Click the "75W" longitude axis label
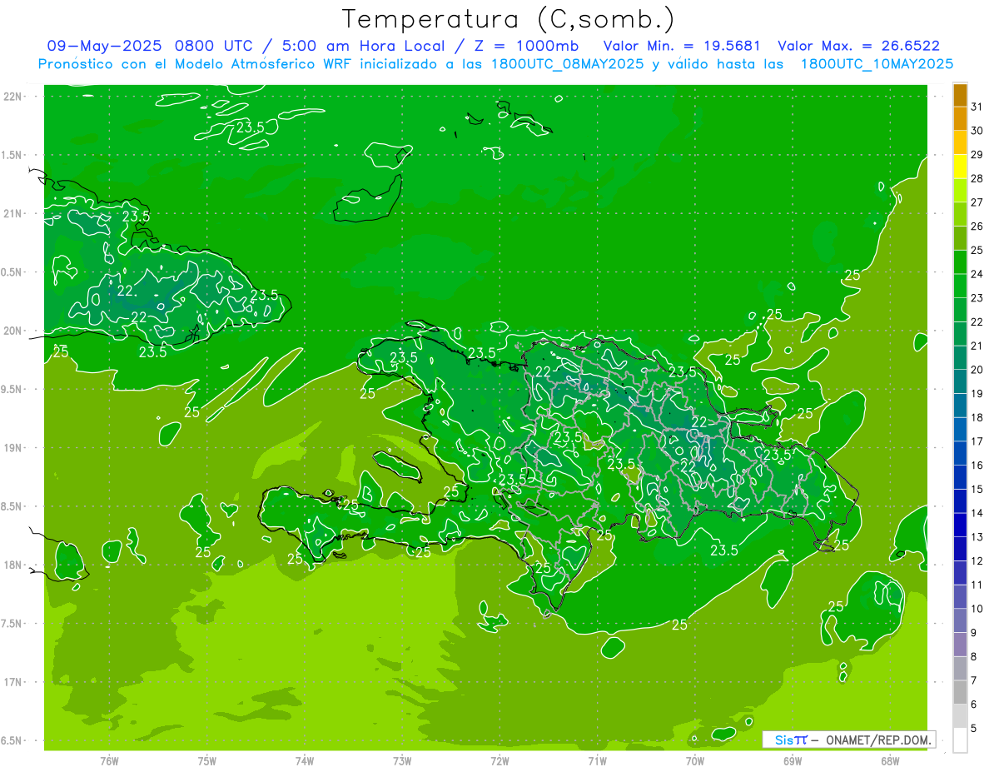 207,760
